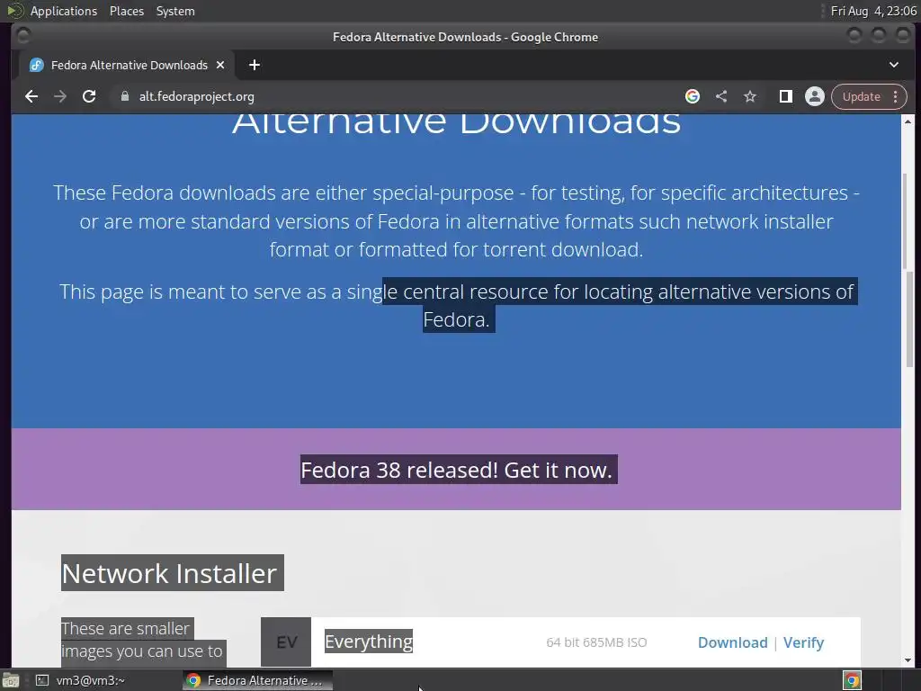Go back to the previous page

pos(31,96)
